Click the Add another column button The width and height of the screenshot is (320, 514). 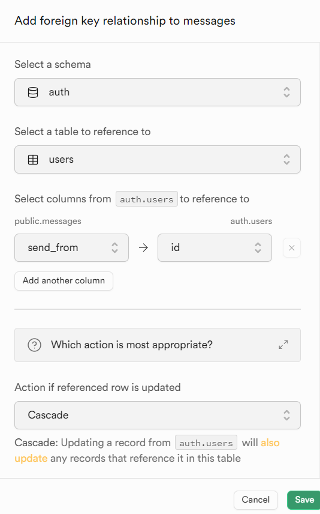(64, 280)
